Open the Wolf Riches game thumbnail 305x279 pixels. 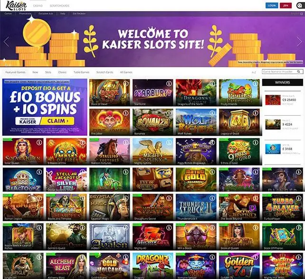tap(196, 122)
